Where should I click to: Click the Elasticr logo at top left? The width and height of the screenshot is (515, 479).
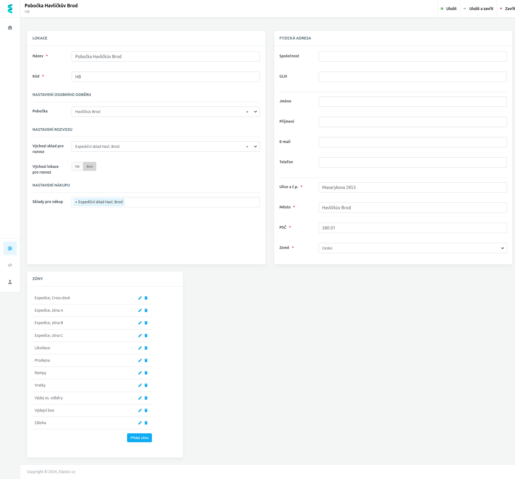(10, 9)
